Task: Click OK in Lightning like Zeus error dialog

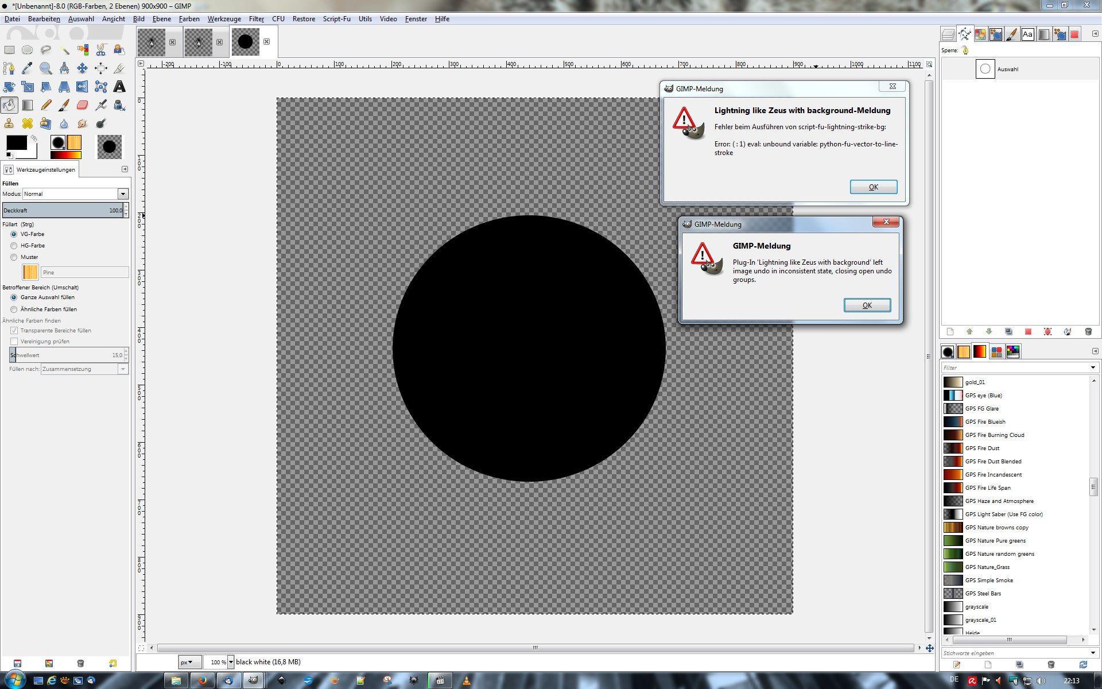Action: tap(873, 187)
